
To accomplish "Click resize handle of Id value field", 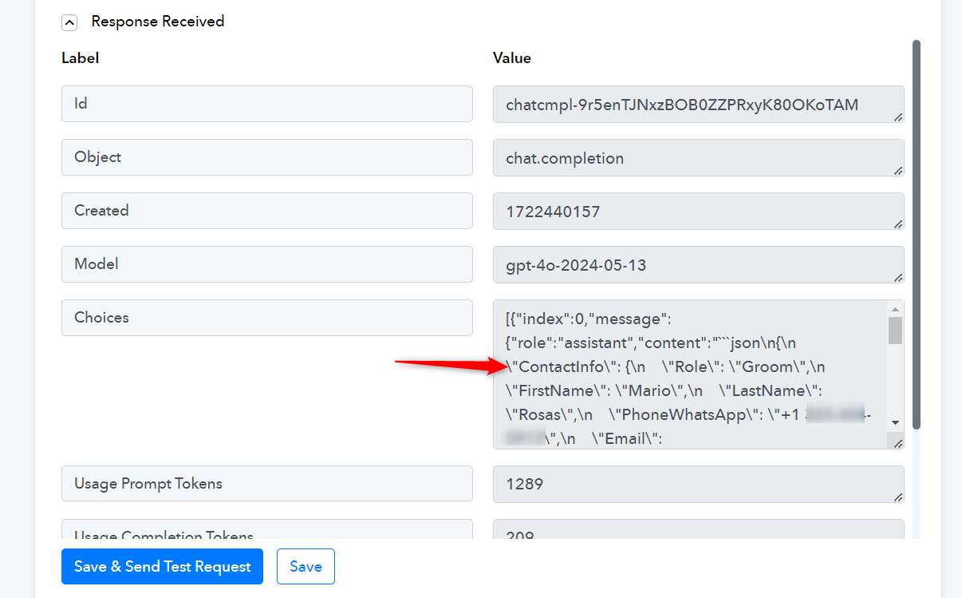I will tap(898, 117).
